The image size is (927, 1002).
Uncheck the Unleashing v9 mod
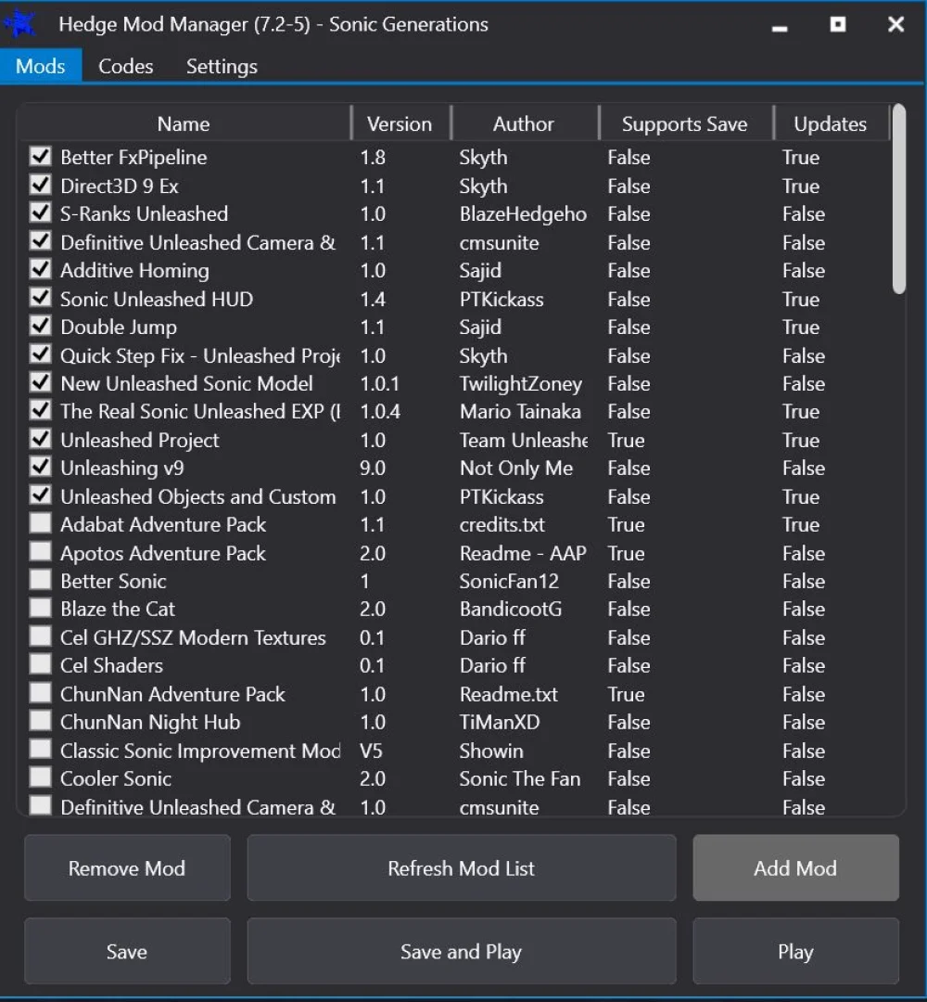click(41, 467)
